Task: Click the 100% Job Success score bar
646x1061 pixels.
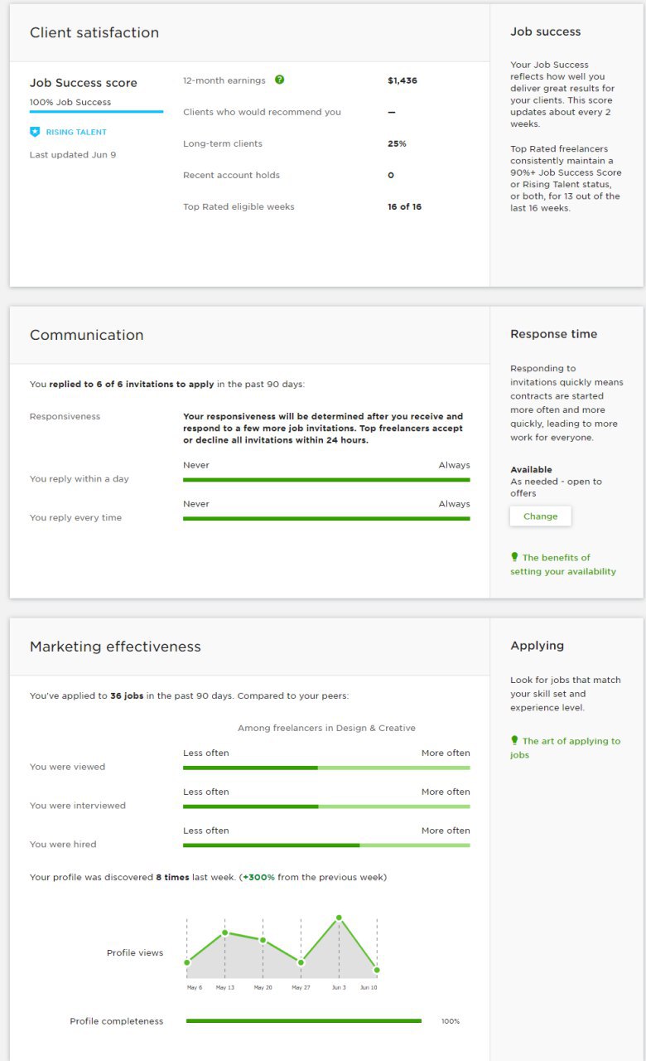Action: click(96, 111)
